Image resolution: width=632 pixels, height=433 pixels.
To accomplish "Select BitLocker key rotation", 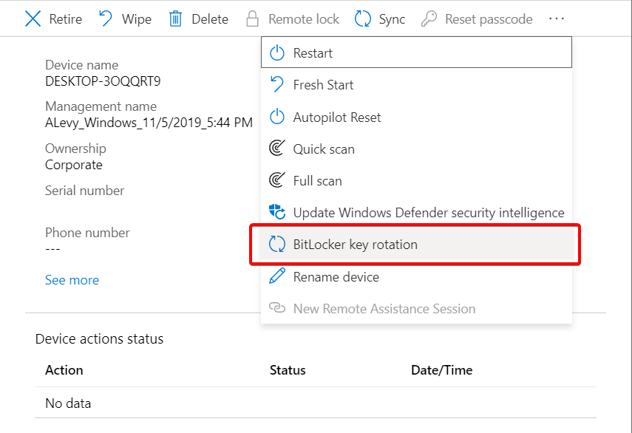I will [416, 244].
